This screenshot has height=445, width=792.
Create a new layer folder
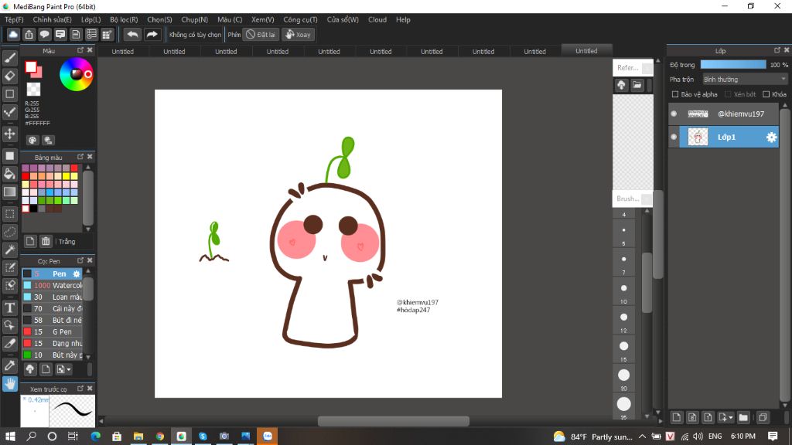[x=743, y=417]
